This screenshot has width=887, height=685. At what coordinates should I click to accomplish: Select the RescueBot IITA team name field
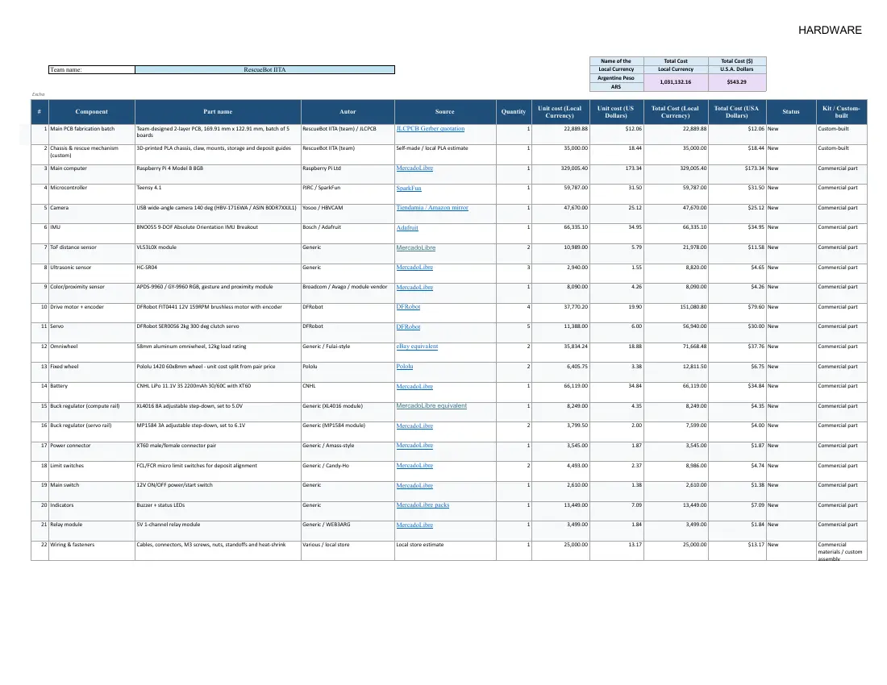[264, 69]
